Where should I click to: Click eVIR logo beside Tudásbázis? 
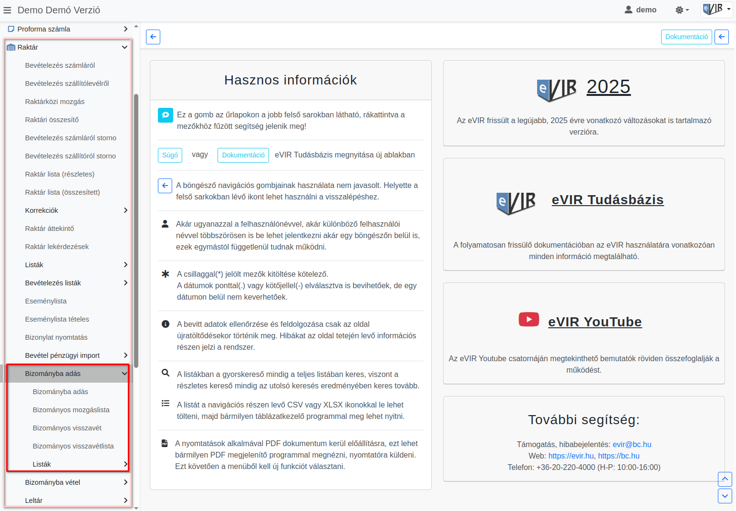[x=516, y=203]
